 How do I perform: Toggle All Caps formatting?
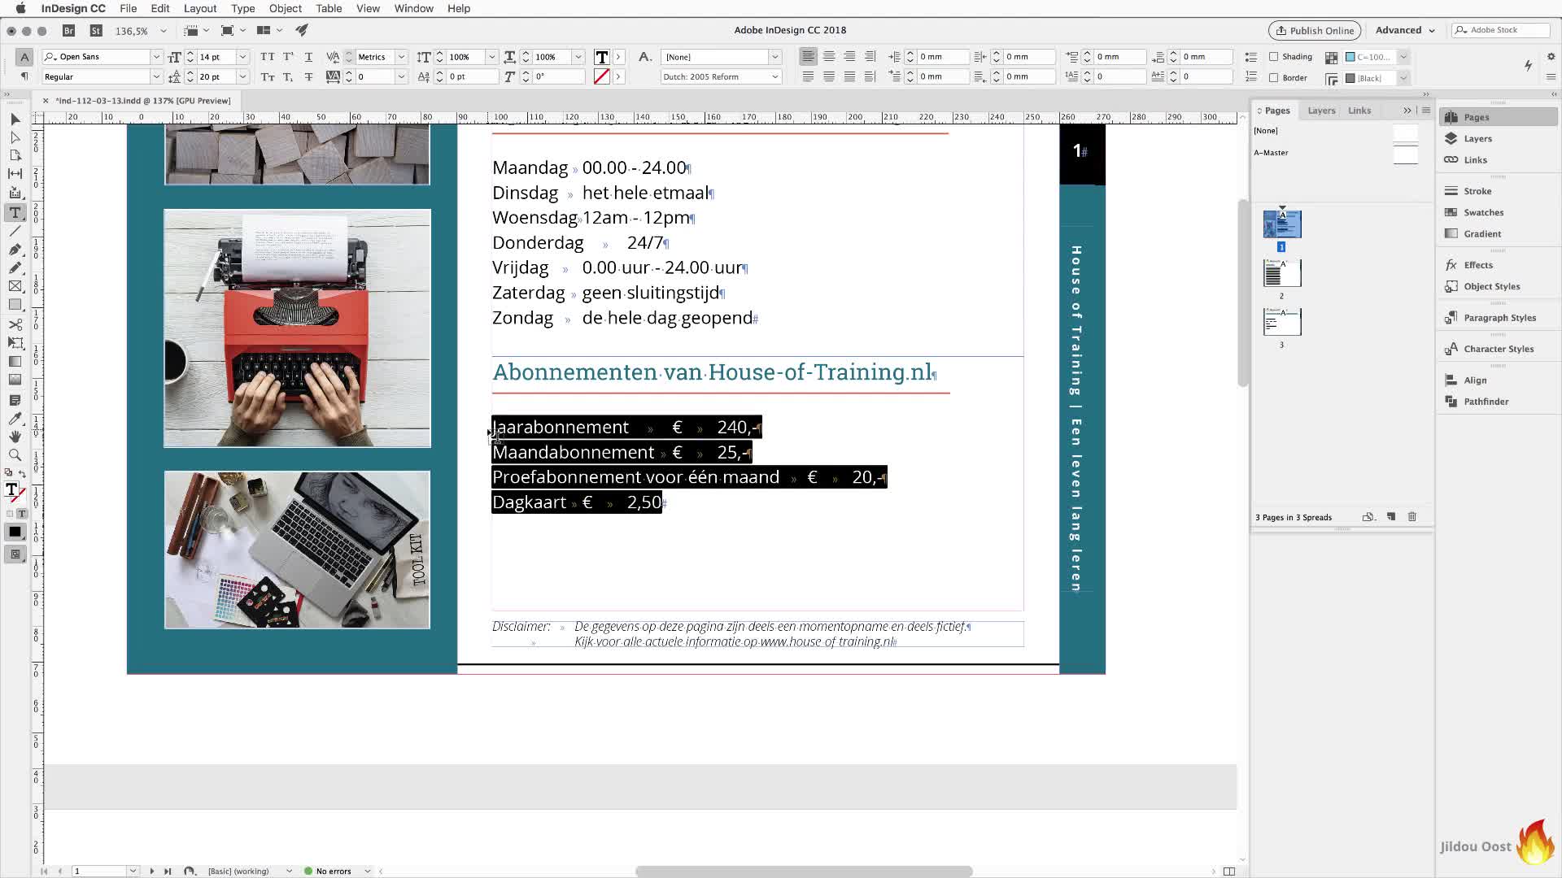tap(268, 57)
